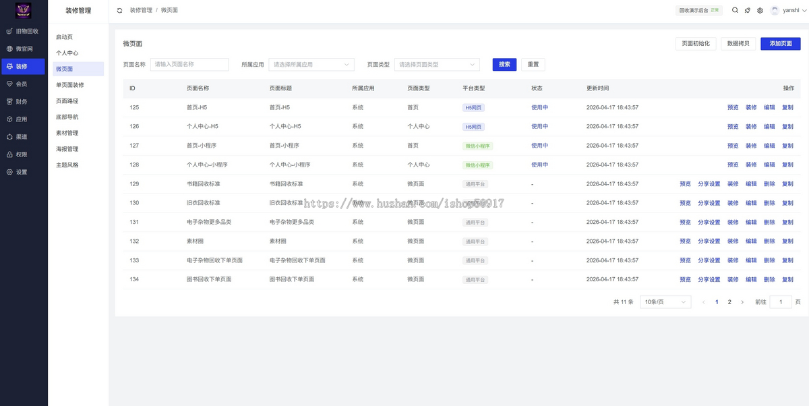Click the refresh icon beside the breadcrumb

[x=120, y=11]
